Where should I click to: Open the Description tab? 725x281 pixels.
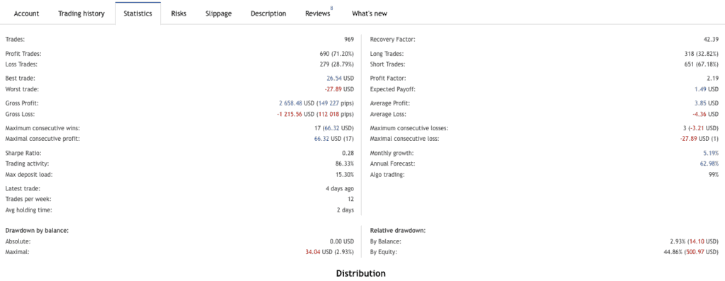point(268,13)
